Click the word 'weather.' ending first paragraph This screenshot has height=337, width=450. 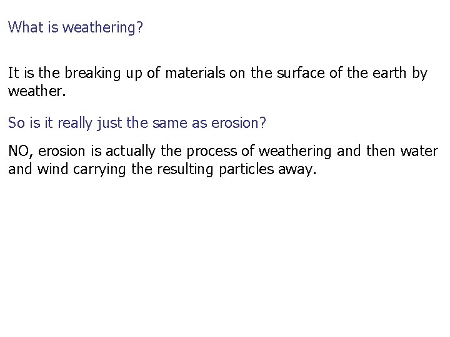tap(37, 91)
